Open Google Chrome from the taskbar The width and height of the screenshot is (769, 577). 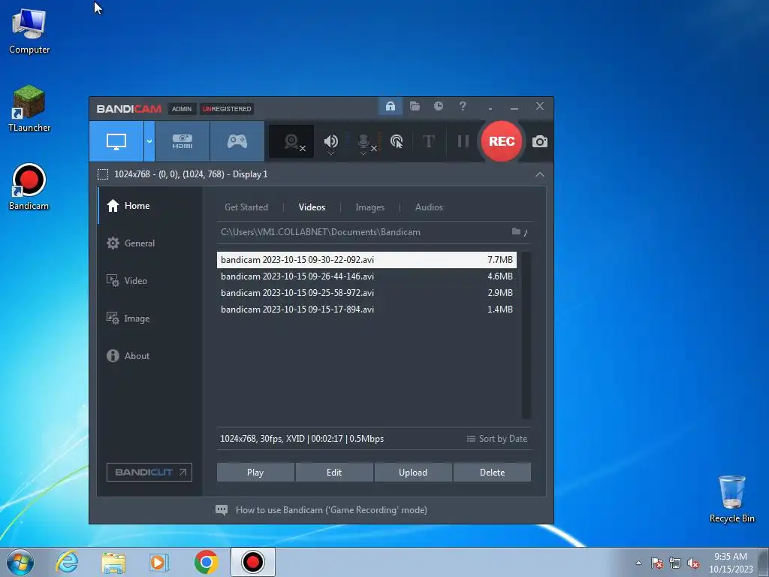pyautogui.click(x=206, y=562)
